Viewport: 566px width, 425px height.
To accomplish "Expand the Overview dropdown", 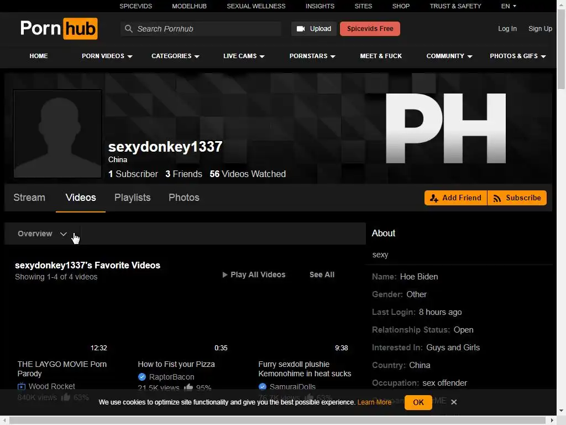I will pos(43,234).
